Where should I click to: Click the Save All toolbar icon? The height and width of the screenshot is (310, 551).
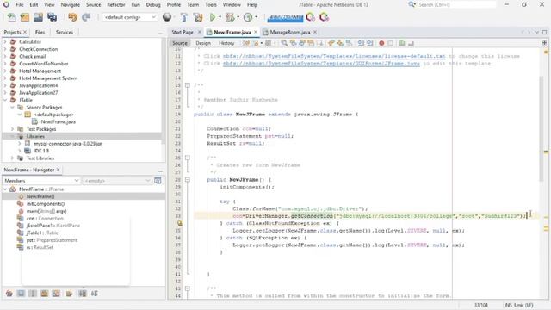pyautogui.click(x=52, y=17)
